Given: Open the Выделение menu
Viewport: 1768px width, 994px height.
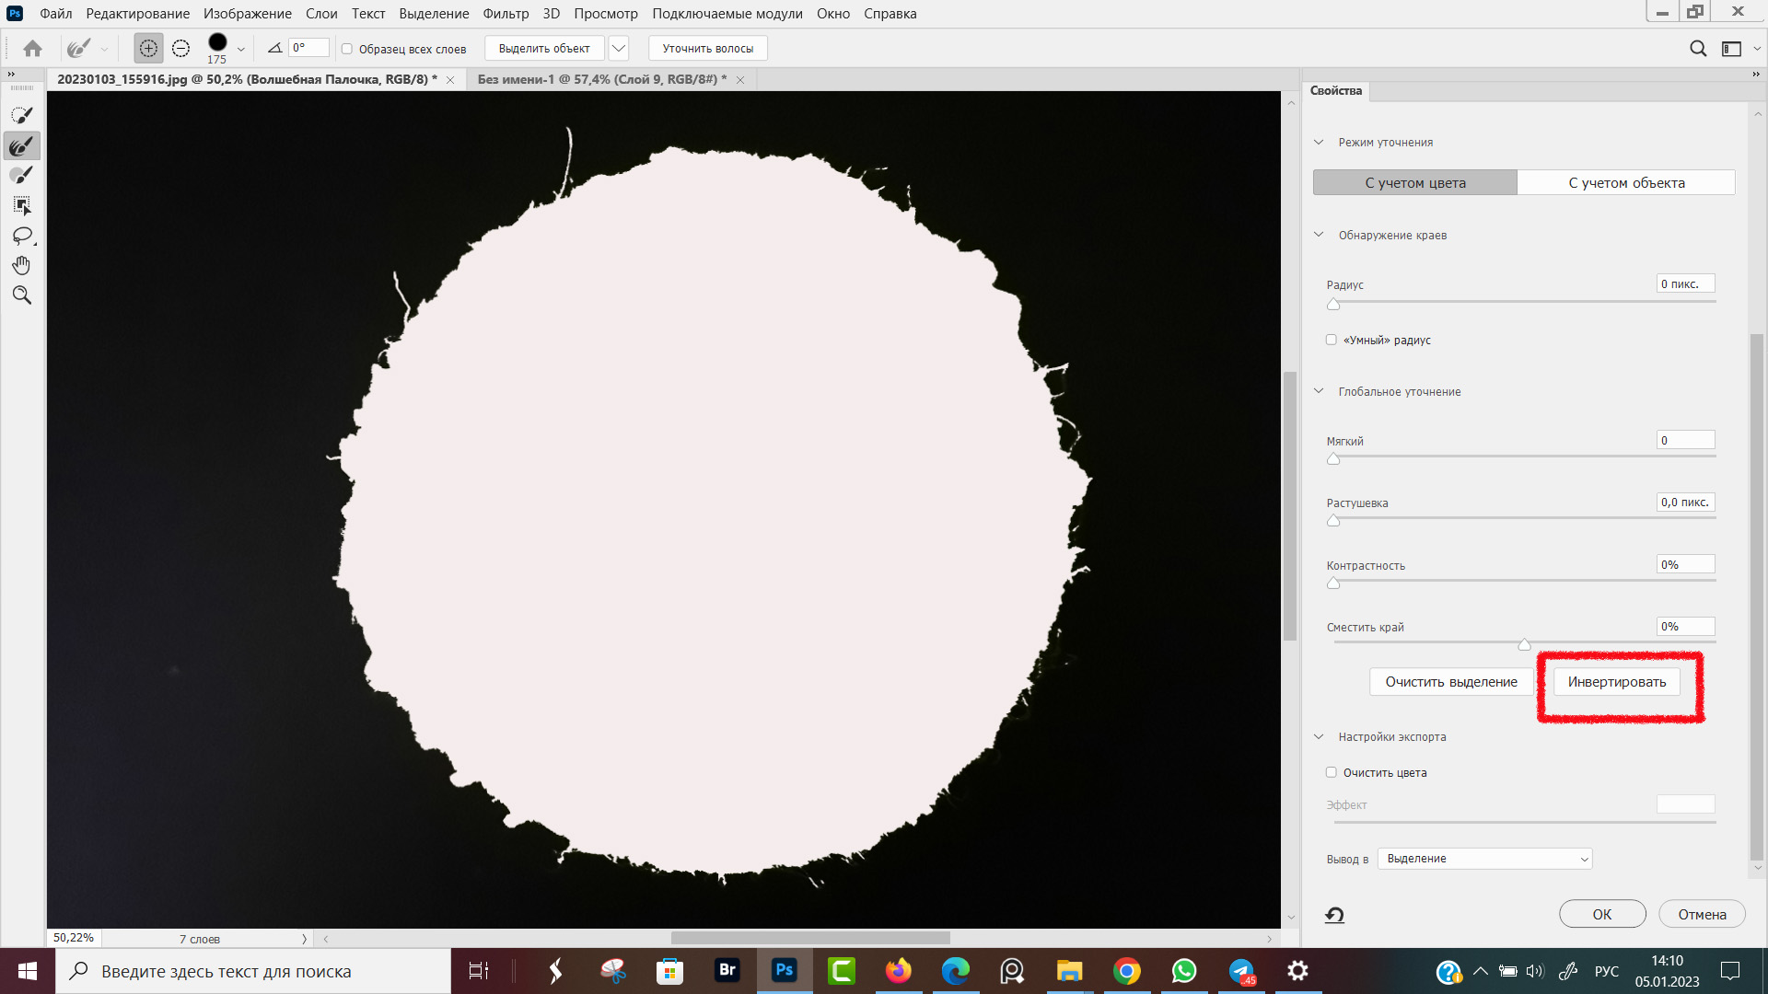Looking at the screenshot, I should [434, 14].
